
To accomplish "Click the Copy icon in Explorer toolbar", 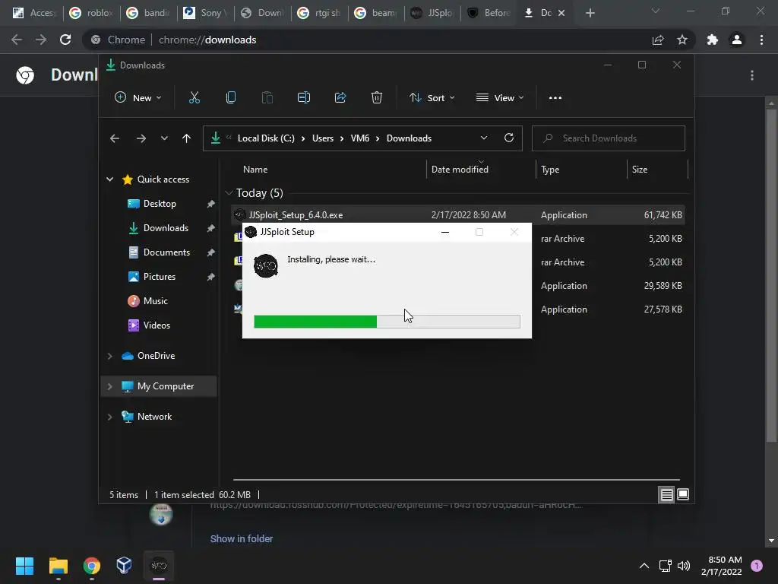I will pos(231,98).
